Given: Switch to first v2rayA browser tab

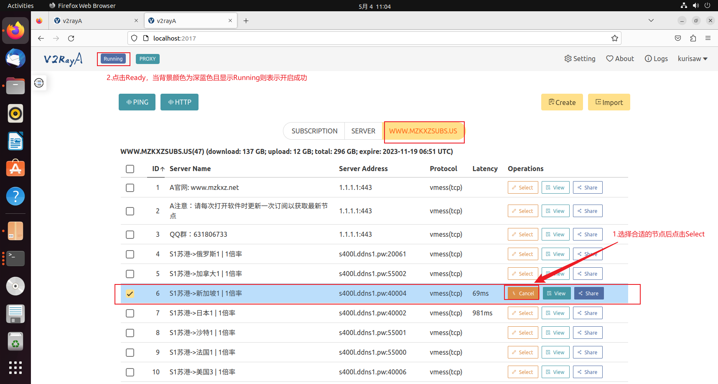Looking at the screenshot, I should [96, 21].
